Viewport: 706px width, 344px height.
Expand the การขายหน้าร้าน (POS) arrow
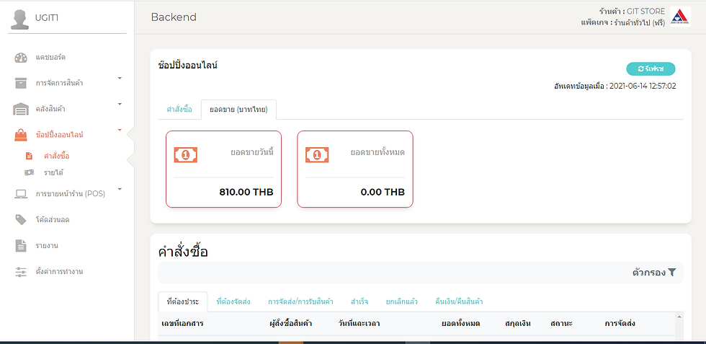pyautogui.click(x=120, y=189)
